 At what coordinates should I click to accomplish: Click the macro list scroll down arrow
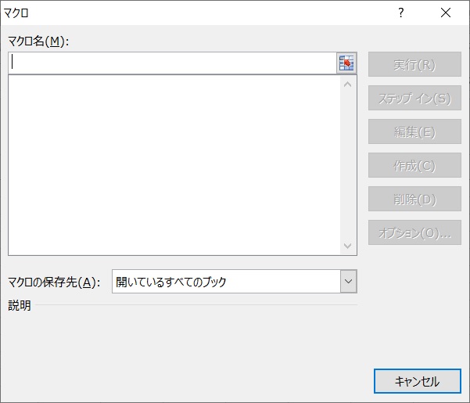(348, 246)
